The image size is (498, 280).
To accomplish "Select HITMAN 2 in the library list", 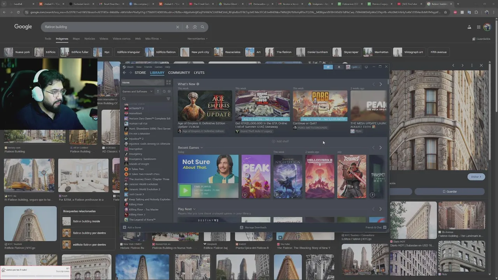I will pyautogui.click(x=136, y=108).
